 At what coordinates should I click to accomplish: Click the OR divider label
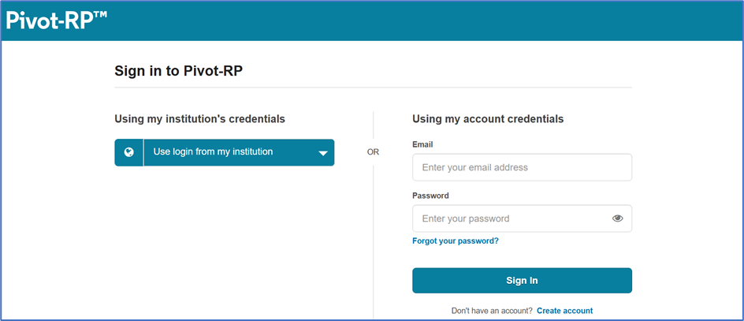click(373, 152)
